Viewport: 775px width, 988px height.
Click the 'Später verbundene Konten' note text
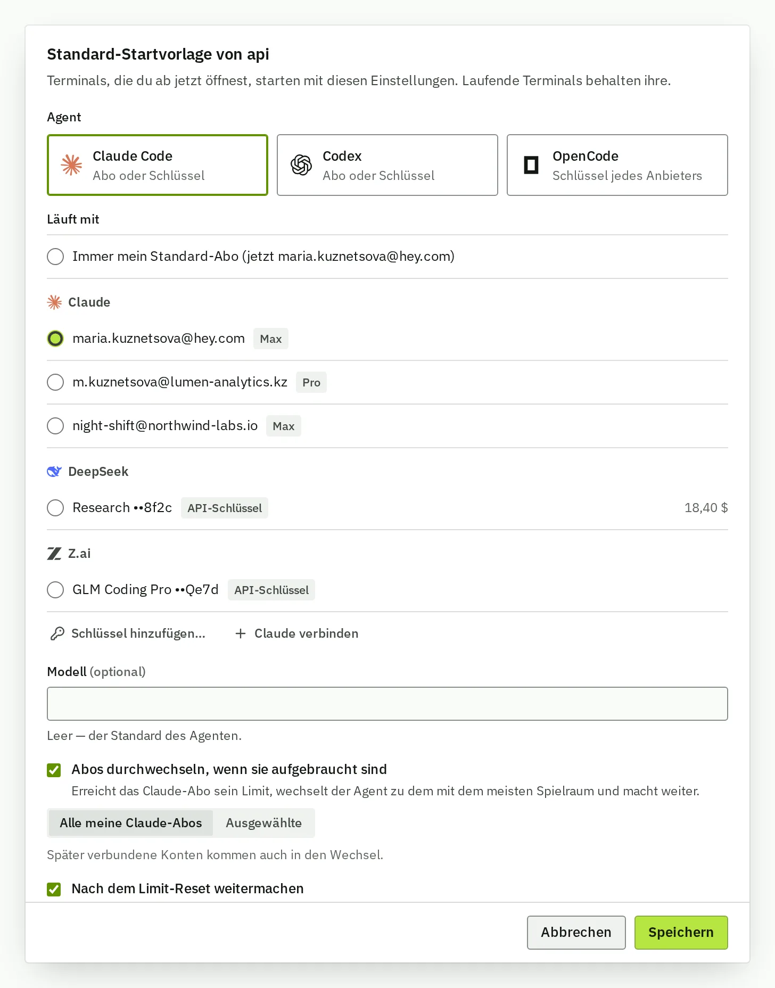[x=215, y=855]
